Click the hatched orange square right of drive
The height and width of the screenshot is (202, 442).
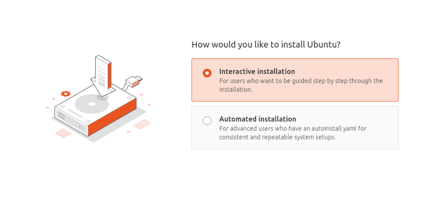[142, 124]
